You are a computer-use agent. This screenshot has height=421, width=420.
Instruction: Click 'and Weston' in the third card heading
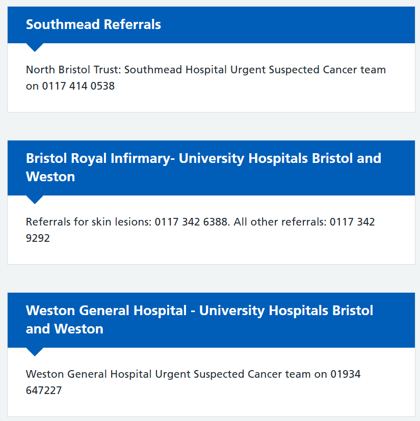coord(65,329)
